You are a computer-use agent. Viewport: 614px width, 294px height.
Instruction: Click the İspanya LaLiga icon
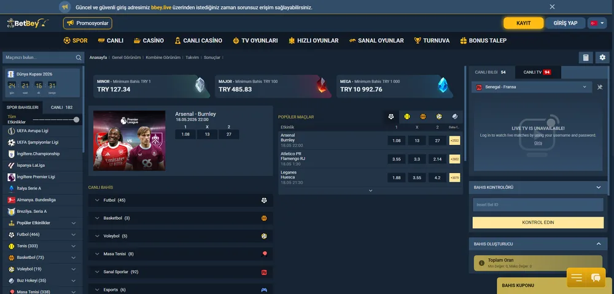11,166
